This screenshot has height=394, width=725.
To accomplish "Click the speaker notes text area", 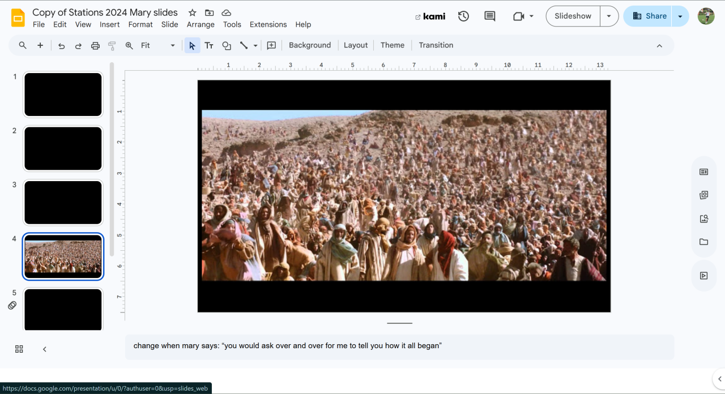I will (x=399, y=346).
